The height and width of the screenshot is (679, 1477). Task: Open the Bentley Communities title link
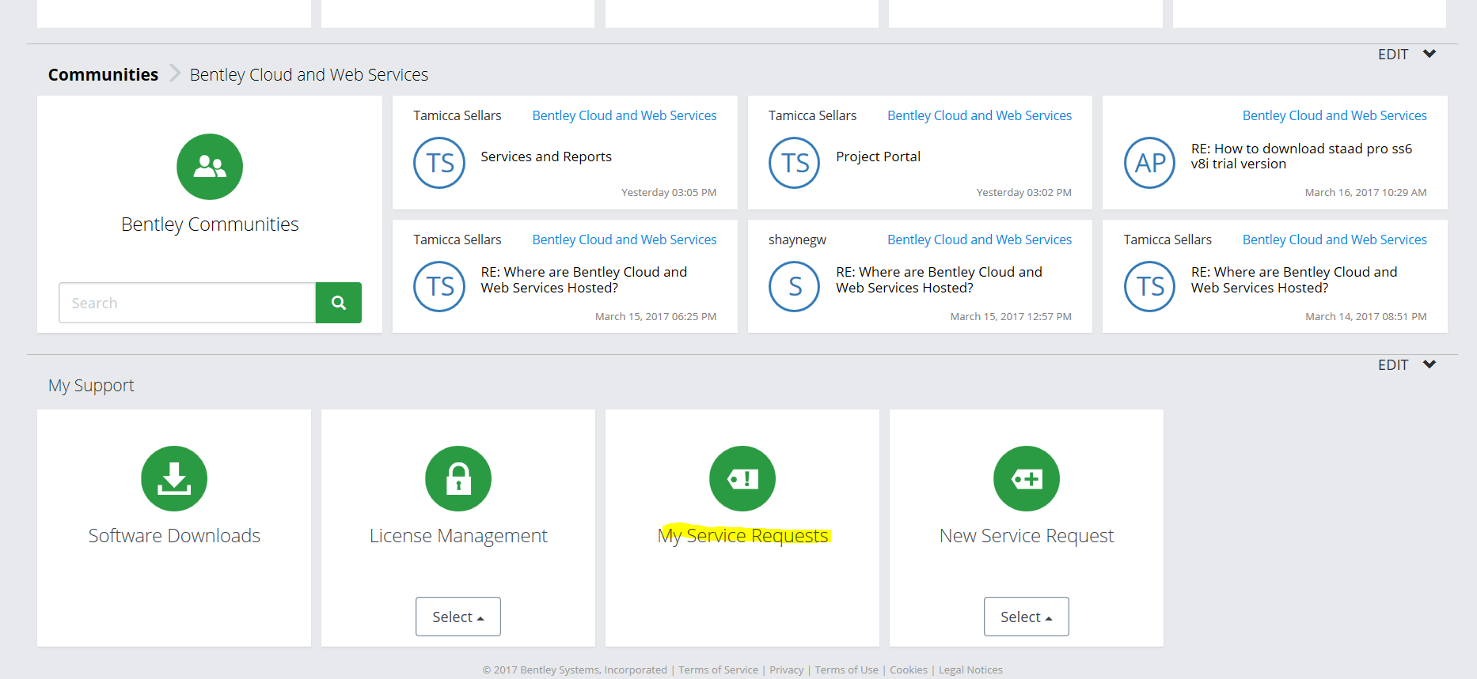(210, 224)
